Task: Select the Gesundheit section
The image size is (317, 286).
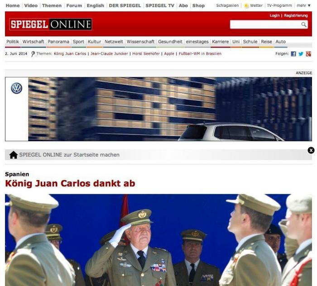Action: pos(170,42)
